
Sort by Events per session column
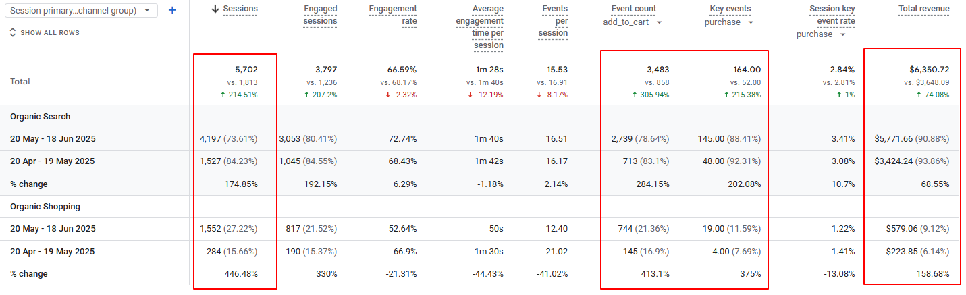pos(554,21)
